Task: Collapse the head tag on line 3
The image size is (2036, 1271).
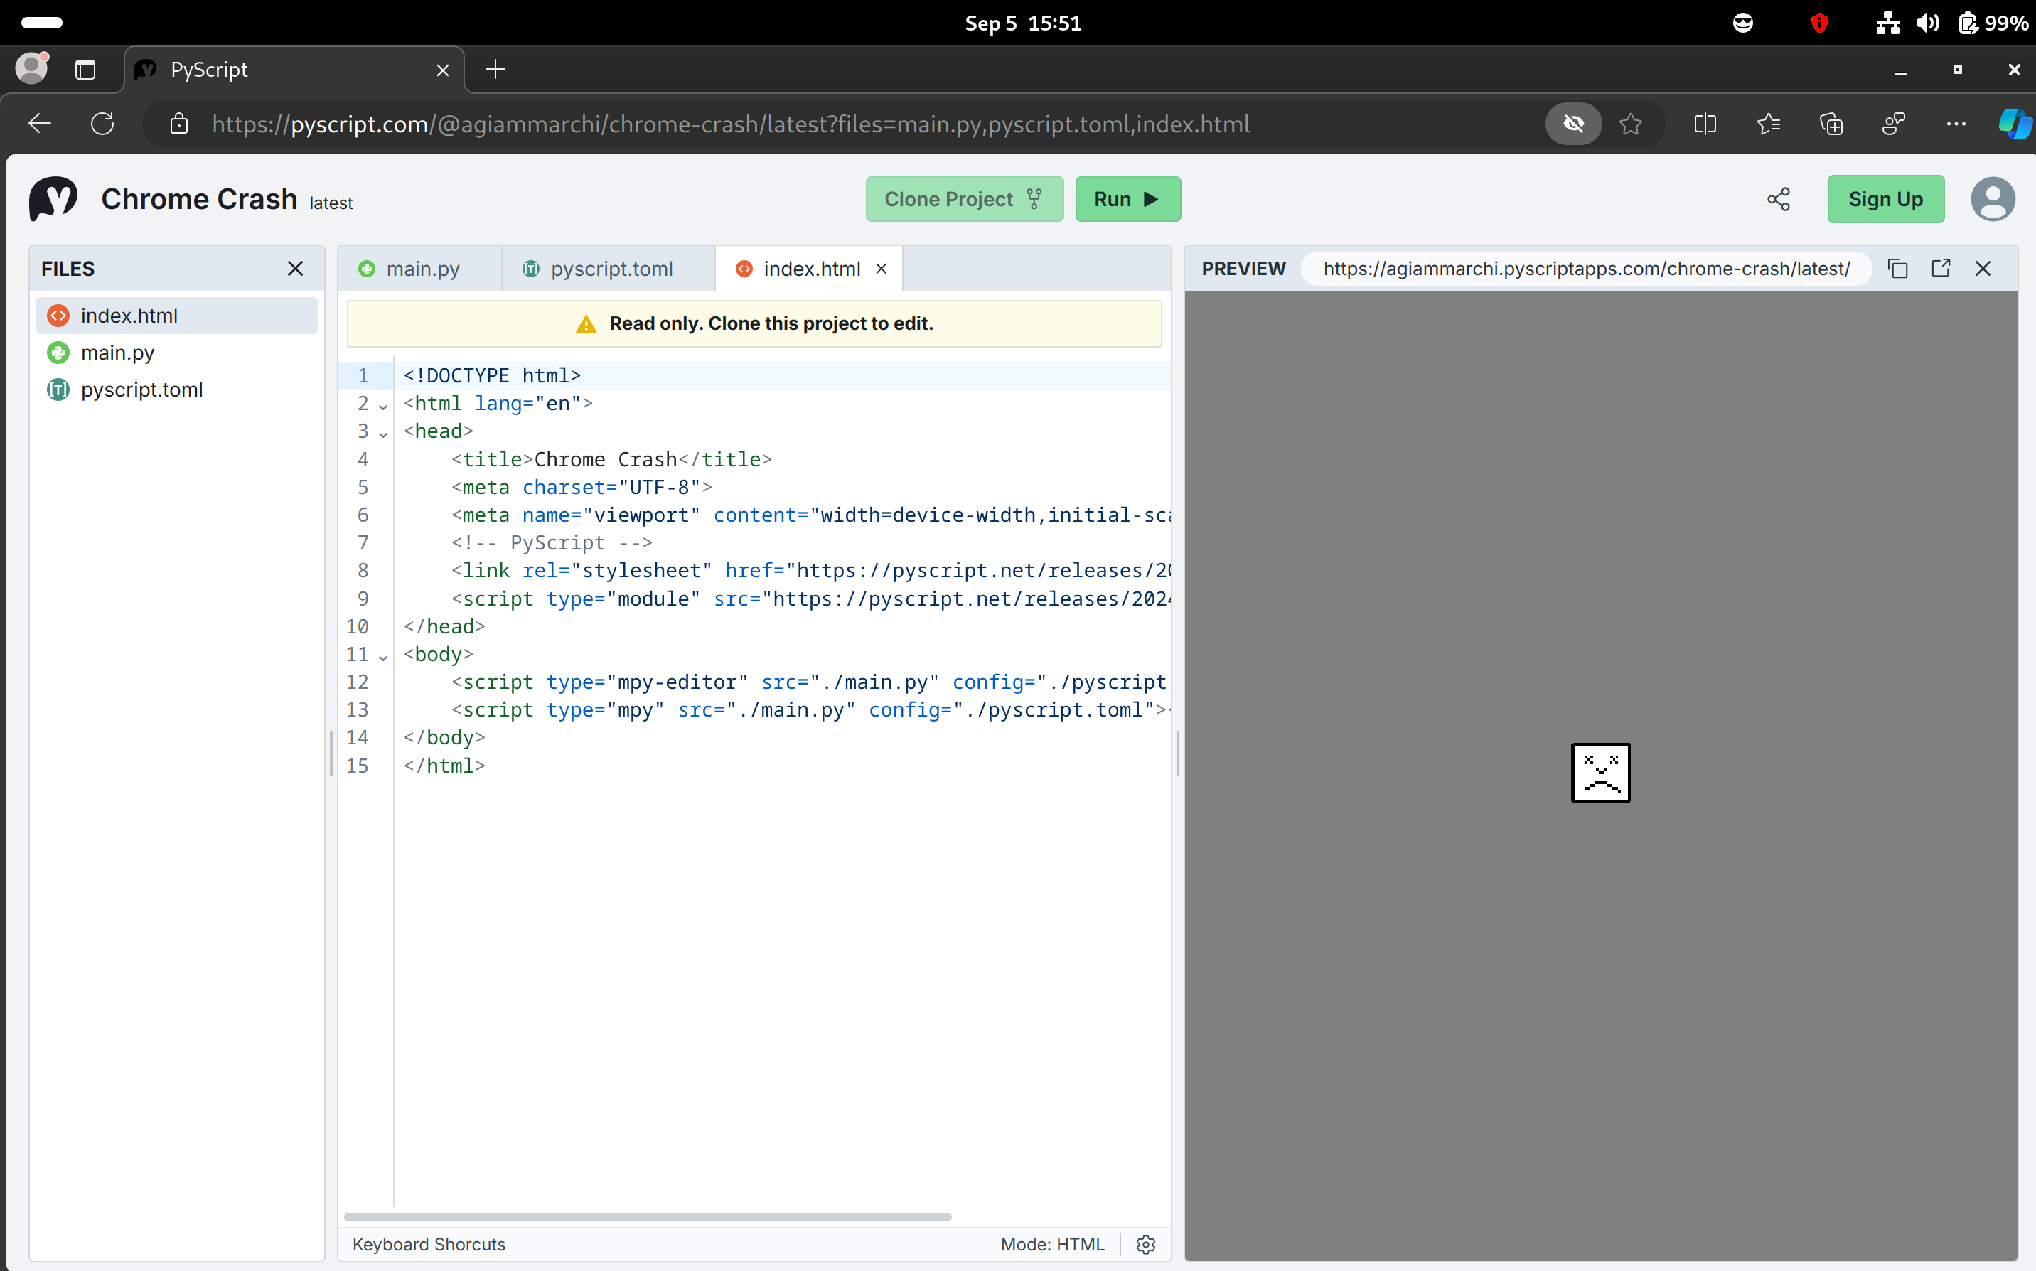Action: coord(383,434)
